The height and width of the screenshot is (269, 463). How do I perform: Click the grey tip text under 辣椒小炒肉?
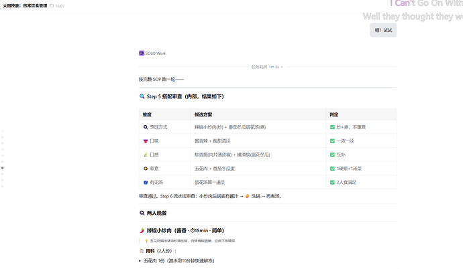pyautogui.click(x=193, y=241)
